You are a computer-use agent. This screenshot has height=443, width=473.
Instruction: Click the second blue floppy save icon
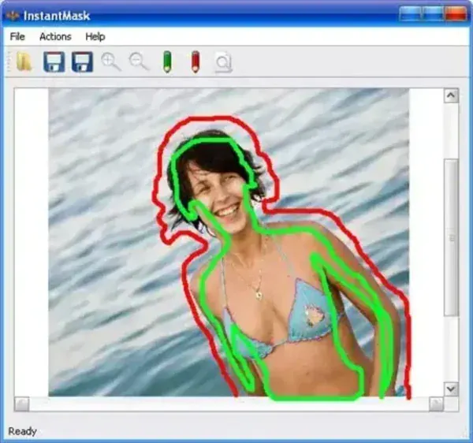[82, 61]
